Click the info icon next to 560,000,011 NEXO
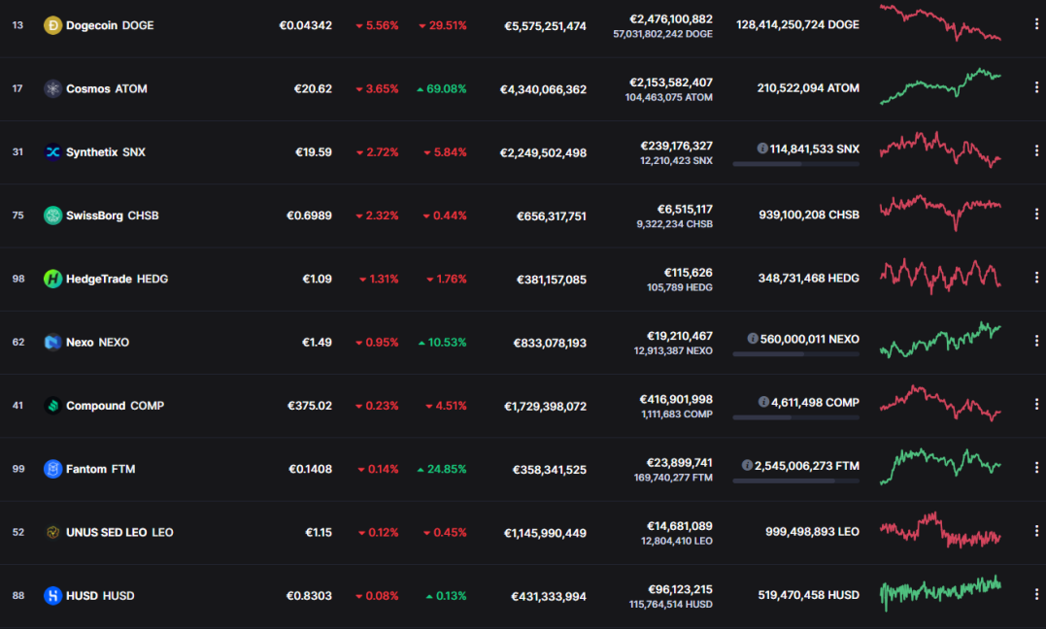Screen dimensions: 1046x629 (x=753, y=338)
